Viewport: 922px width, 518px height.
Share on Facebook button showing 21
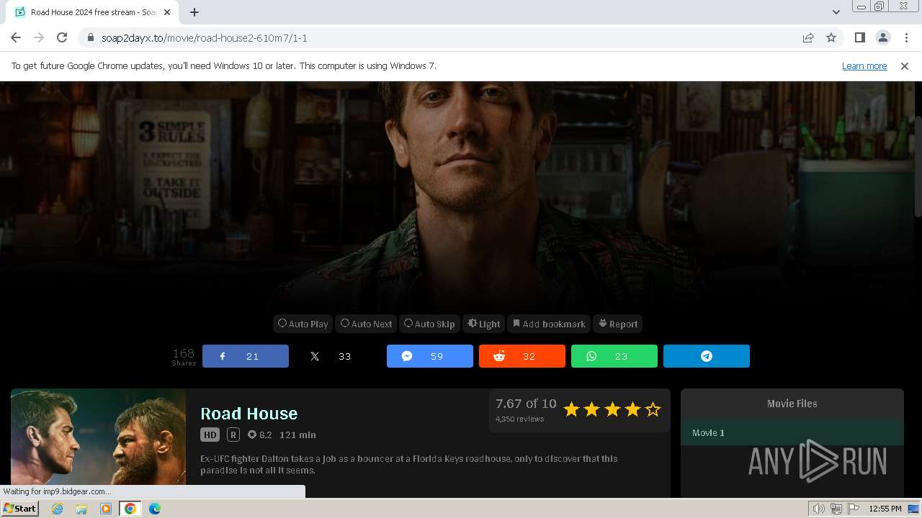coord(246,356)
